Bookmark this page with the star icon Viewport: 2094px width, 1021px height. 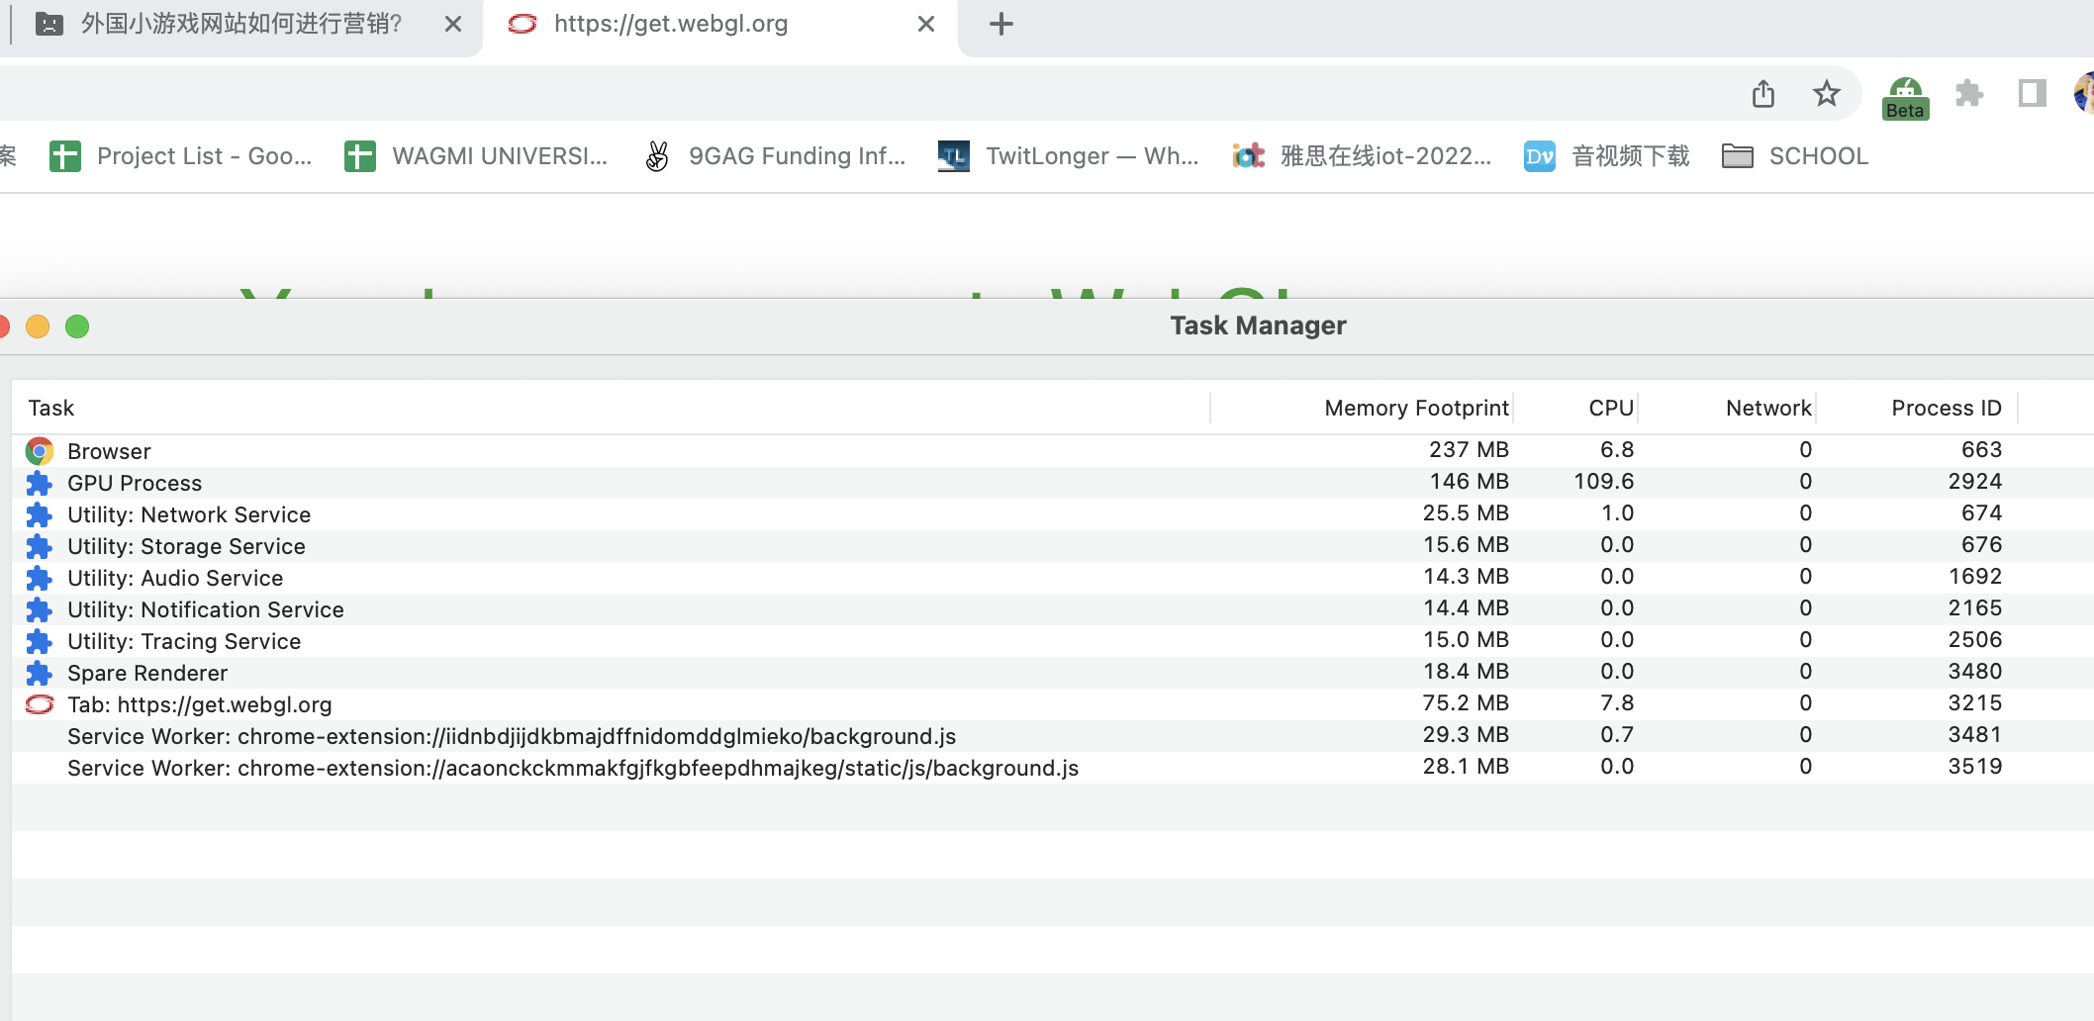[1826, 94]
